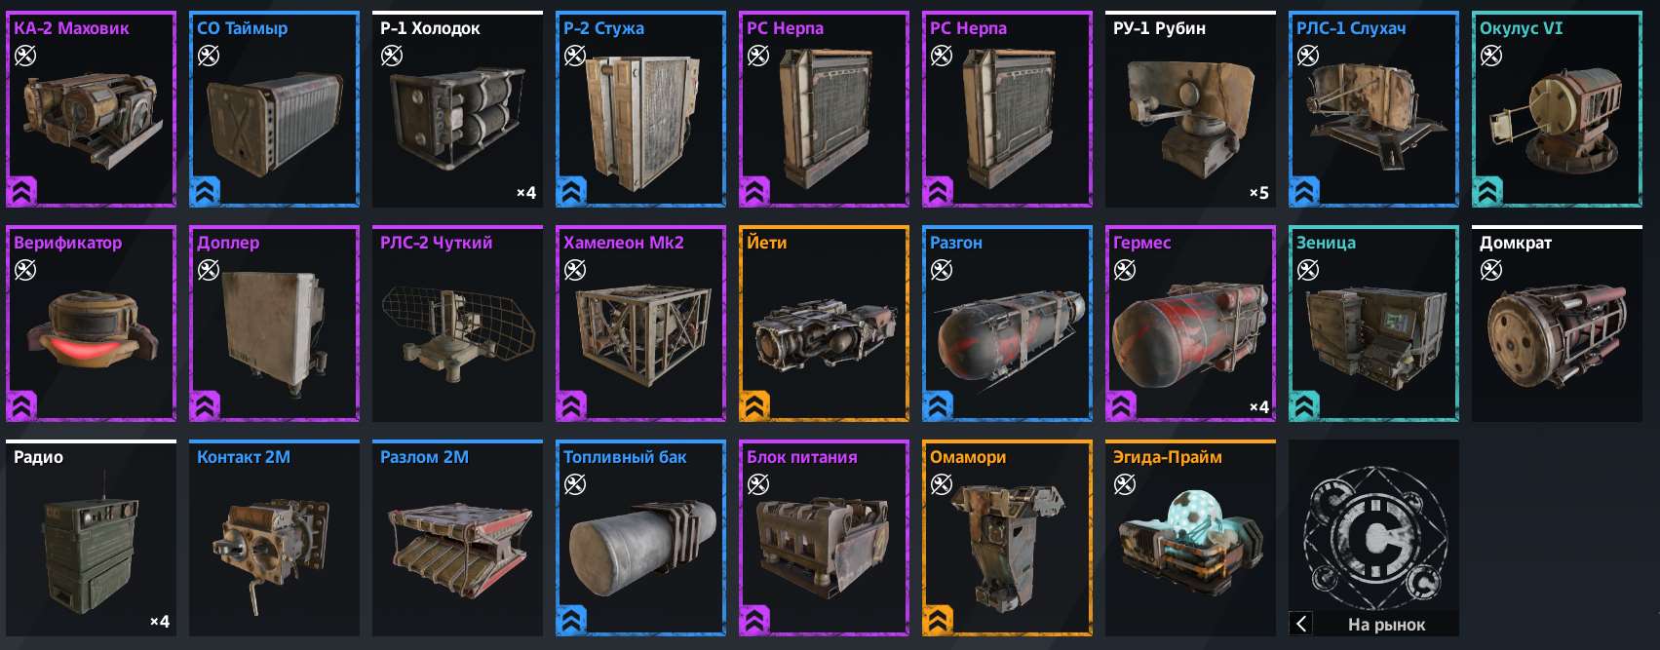
Task: Select the Верификатор module card
Action: [x=91, y=324]
